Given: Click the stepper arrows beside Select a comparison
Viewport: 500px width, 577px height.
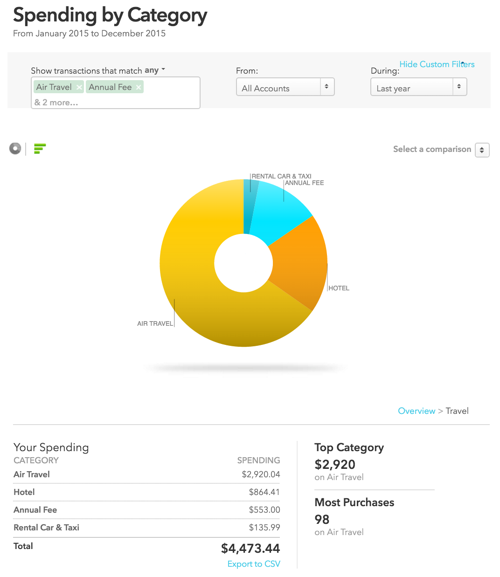Looking at the screenshot, I should [x=482, y=150].
